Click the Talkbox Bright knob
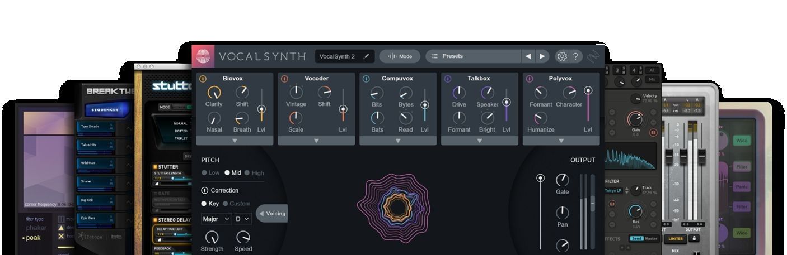Screen dimensions: 787x255 click(488, 118)
